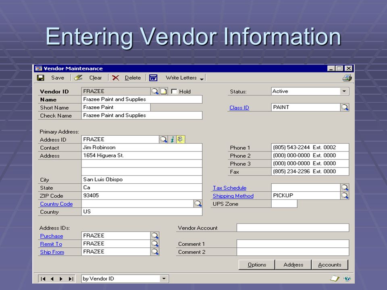Image resolution: width=387 pixels, height=290 pixels.
Task: Click Delete in the toolbar
Action: coord(133,78)
